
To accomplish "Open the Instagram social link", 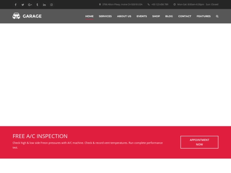I will (x=51, y=5).
